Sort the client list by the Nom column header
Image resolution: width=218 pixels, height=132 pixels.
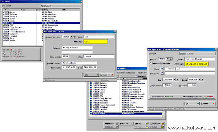23,10
